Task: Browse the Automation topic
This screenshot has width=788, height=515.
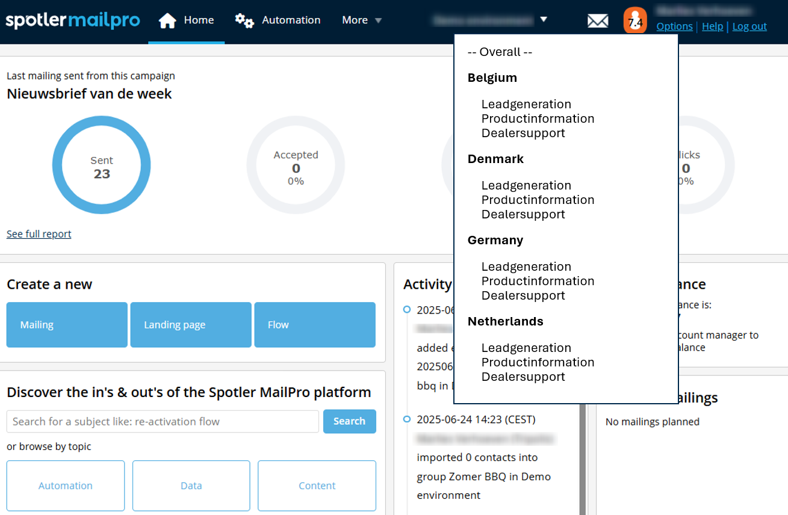Action: (66, 486)
